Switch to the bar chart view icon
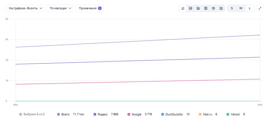This screenshot has height=120, width=269. click(198, 8)
